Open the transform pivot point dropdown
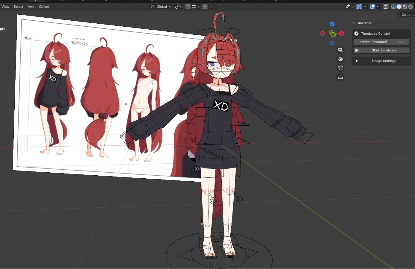Image resolution: width=415 pixels, height=269 pixels. coord(179,7)
